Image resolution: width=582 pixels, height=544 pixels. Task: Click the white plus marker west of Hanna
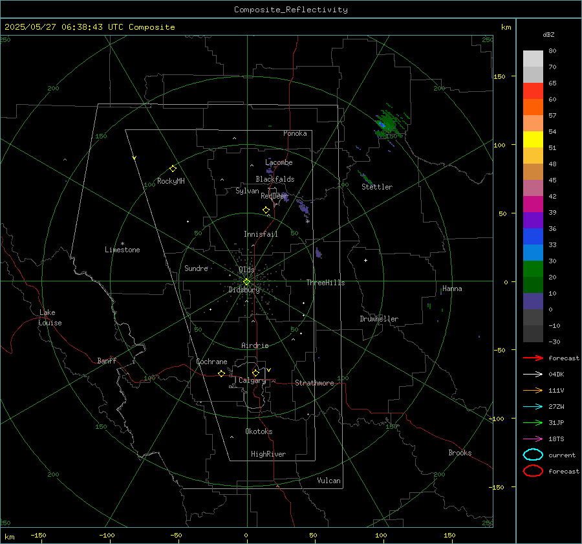pos(365,260)
